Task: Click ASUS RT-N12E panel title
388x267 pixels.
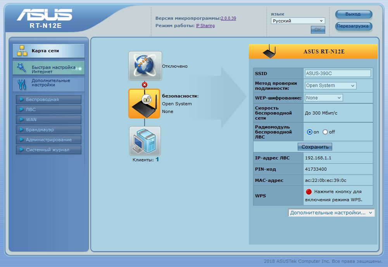Action: 324,51
